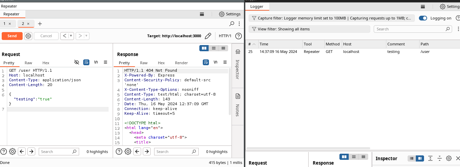Screen dimensions: 460x167
Task: Toggle line wrap in Response editor
Action: tap(206, 62)
